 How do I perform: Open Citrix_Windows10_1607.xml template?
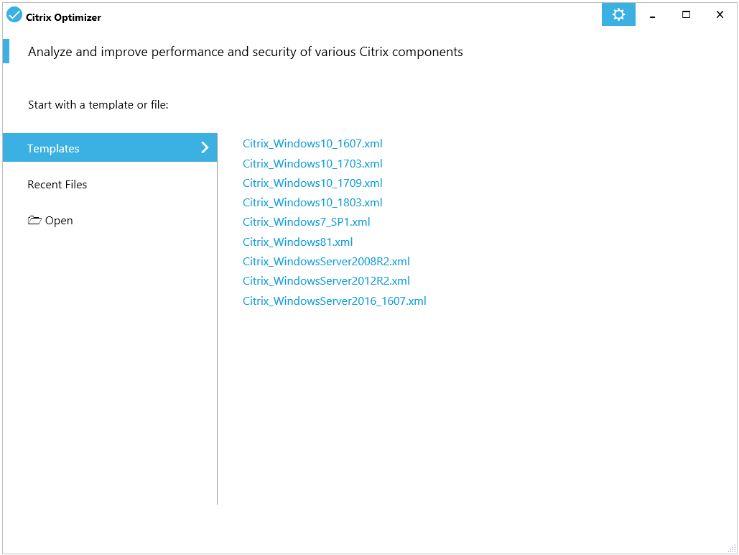(x=312, y=144)
